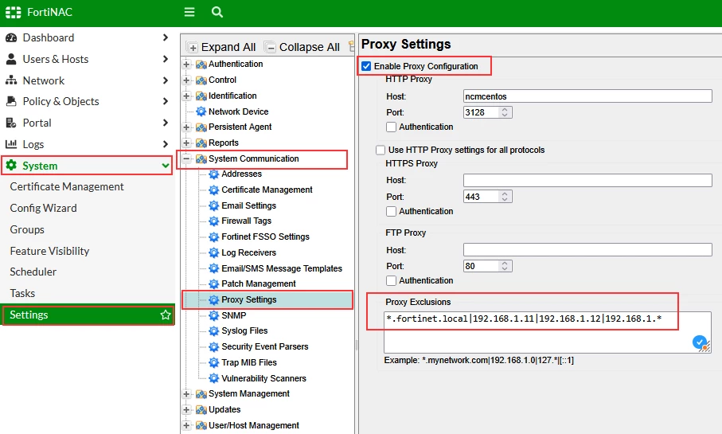The width and height of the screenshot is (722, 434).
Task: Collapse the System menu chevron
Action: click(x=166, y=166)
